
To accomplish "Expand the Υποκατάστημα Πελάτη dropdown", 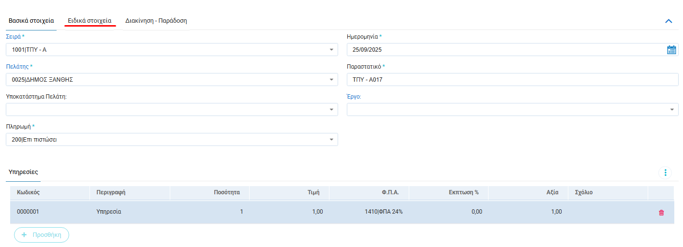I will 331,110.
